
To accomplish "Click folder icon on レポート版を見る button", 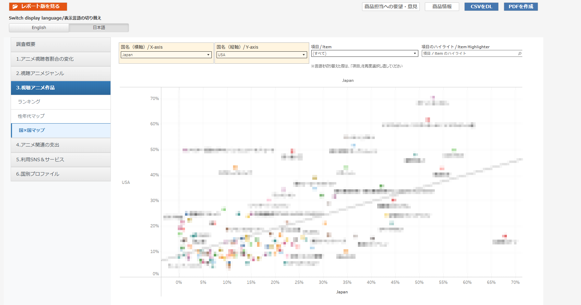I will pos(15,7).
